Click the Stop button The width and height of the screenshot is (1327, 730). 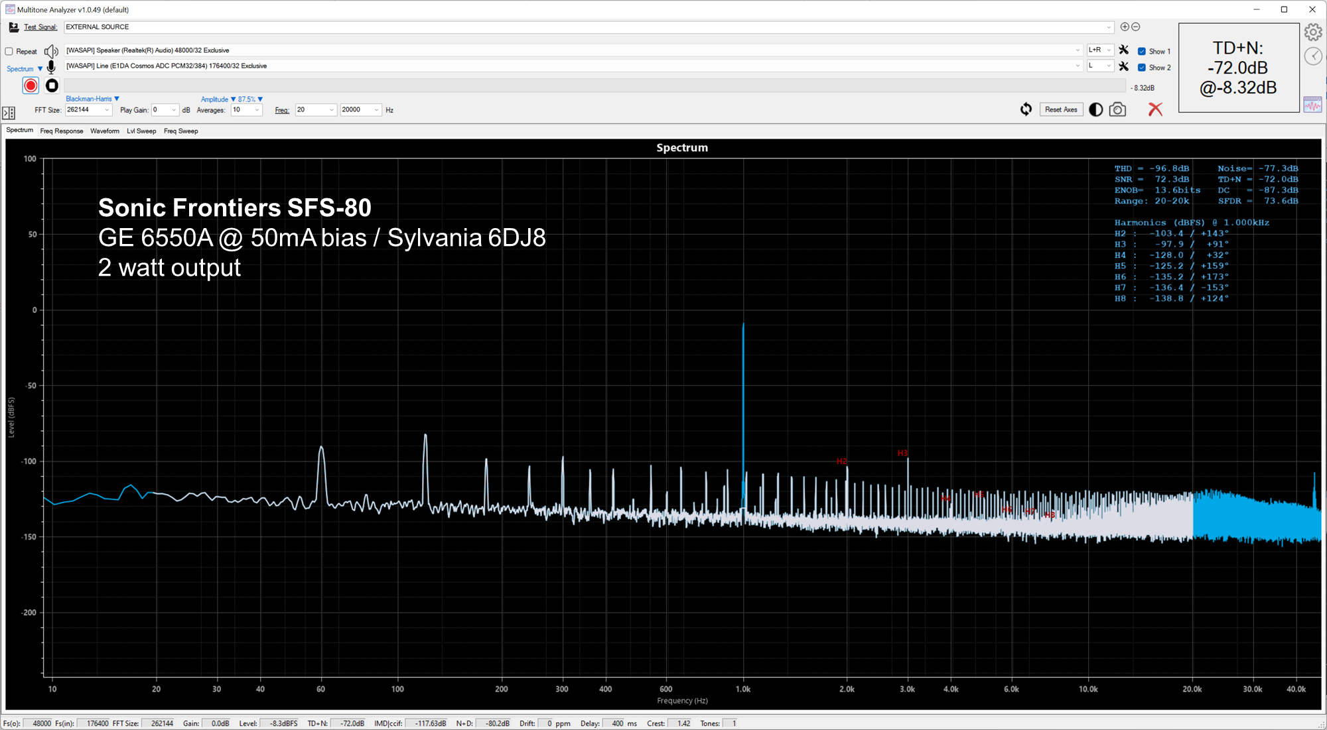click(x=52, y=86)
